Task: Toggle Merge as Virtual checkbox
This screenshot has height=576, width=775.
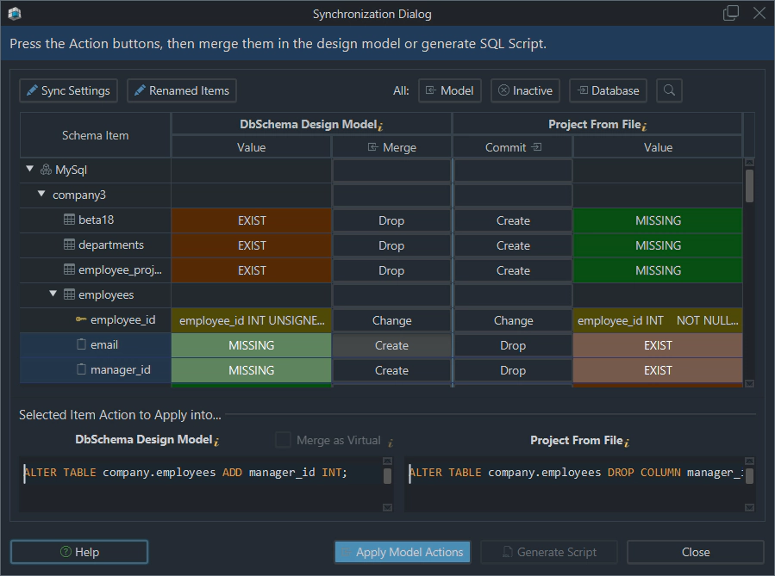Action: click(283, 439)
